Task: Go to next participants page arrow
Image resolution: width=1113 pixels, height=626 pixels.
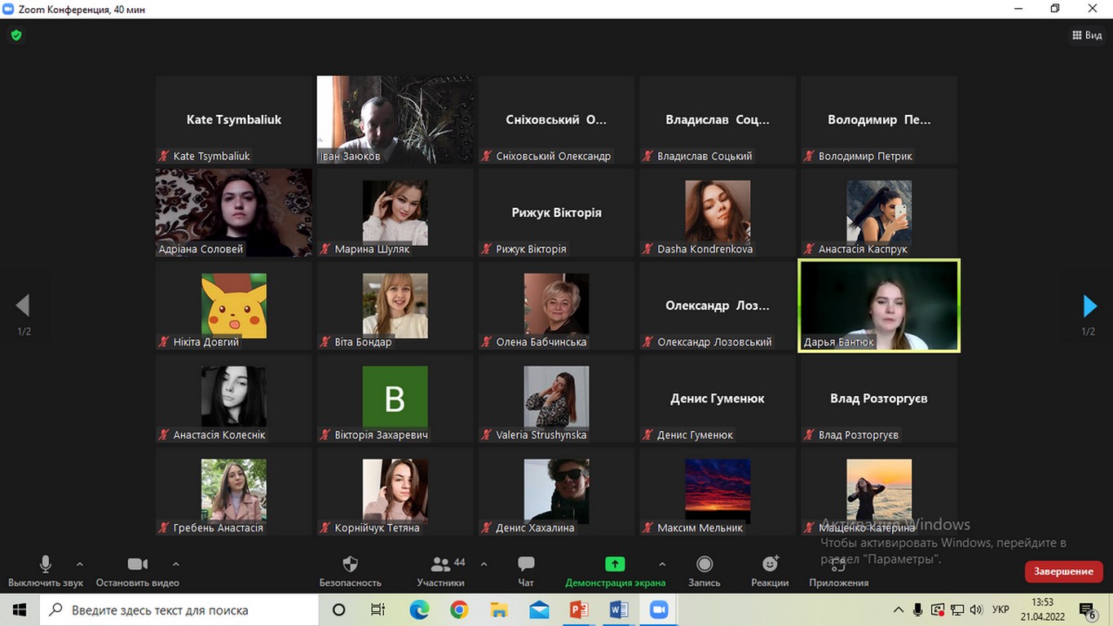Action: pyautogui.click(x=1089, y=306)
